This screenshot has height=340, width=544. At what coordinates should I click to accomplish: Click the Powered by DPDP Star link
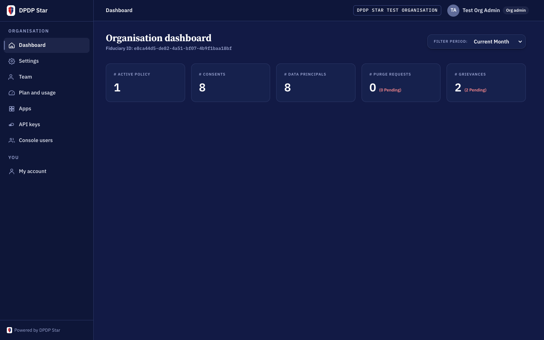[x=37, y=330]
